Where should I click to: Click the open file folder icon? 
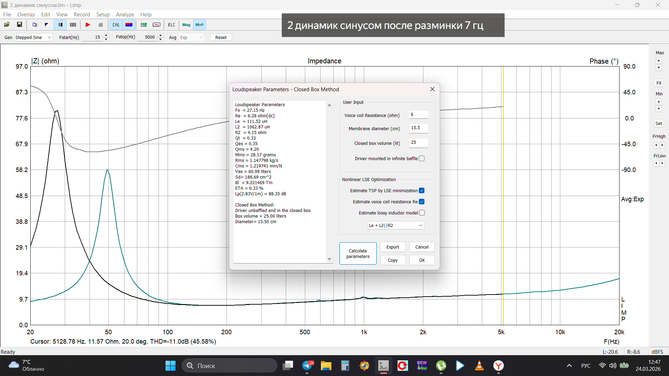point(7,25)
